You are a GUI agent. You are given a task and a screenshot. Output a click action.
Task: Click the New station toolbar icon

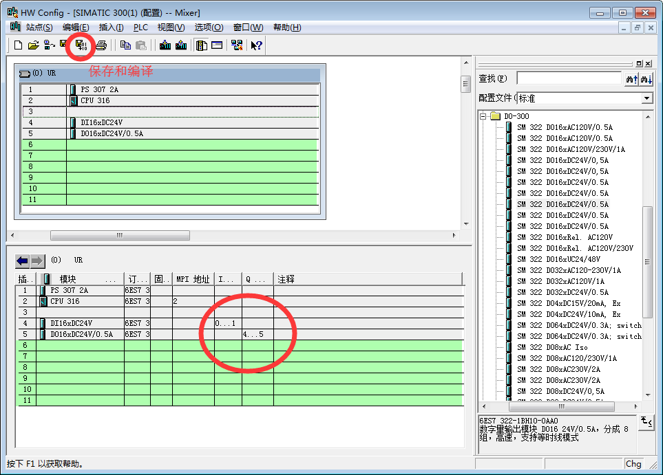19,45
